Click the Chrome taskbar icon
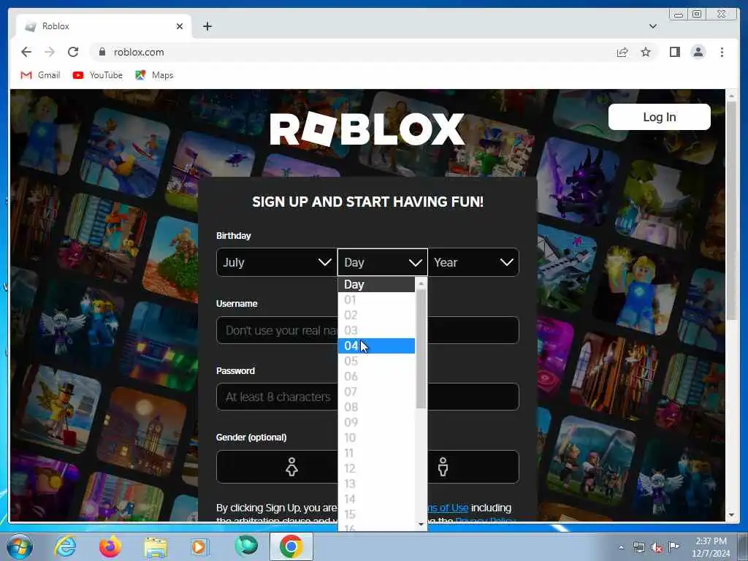Viewport: 748px width, 561px height. [x=291, y=546]
